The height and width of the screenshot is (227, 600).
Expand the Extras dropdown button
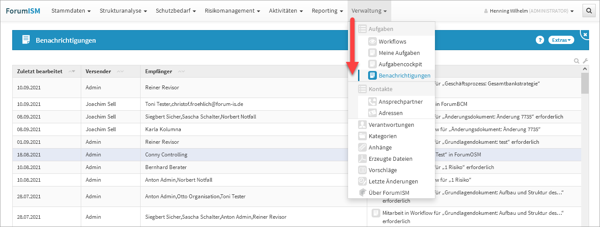pyautogui.click(x=561, y=40)
